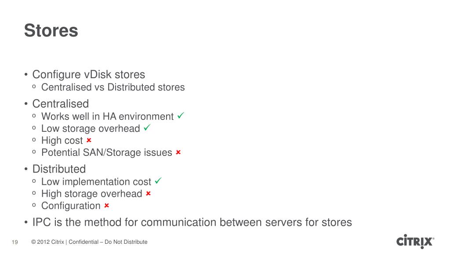Click the green checkmark after Low storage overhead

click(147, 127)
